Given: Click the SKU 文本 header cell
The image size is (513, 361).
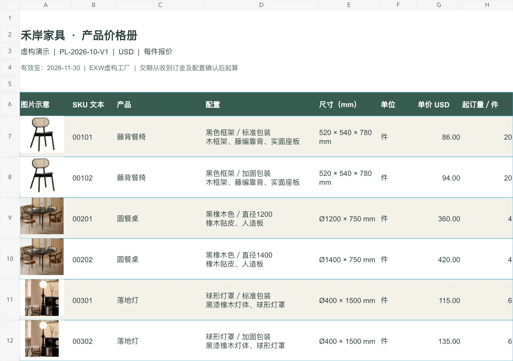Looking at the screenshot, I should click(94, 104).
